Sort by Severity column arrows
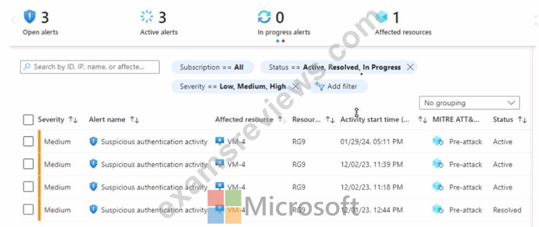This screenshot has width=539, height=227. pyautogui.click(x=73, y=120)
